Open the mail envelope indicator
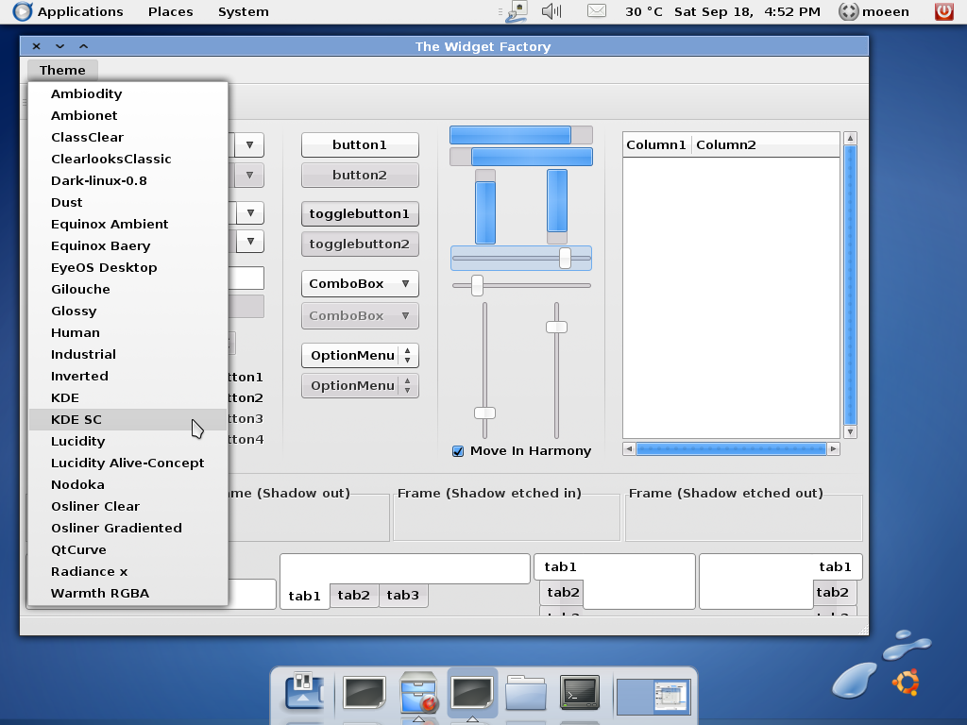 point(597,11)
